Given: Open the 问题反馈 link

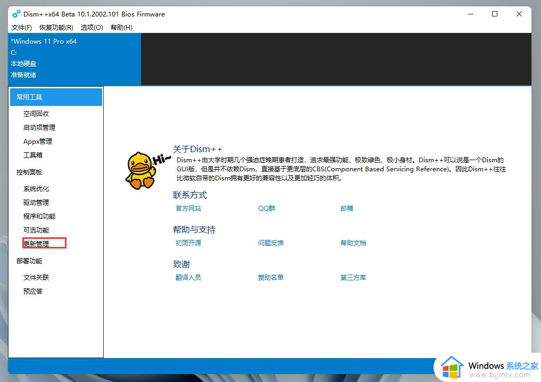Looking at the screenshot, I should [271, 243].
